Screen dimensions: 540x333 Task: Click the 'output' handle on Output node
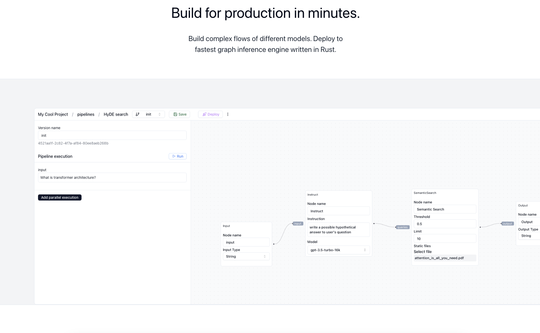(x=507, y=224)
